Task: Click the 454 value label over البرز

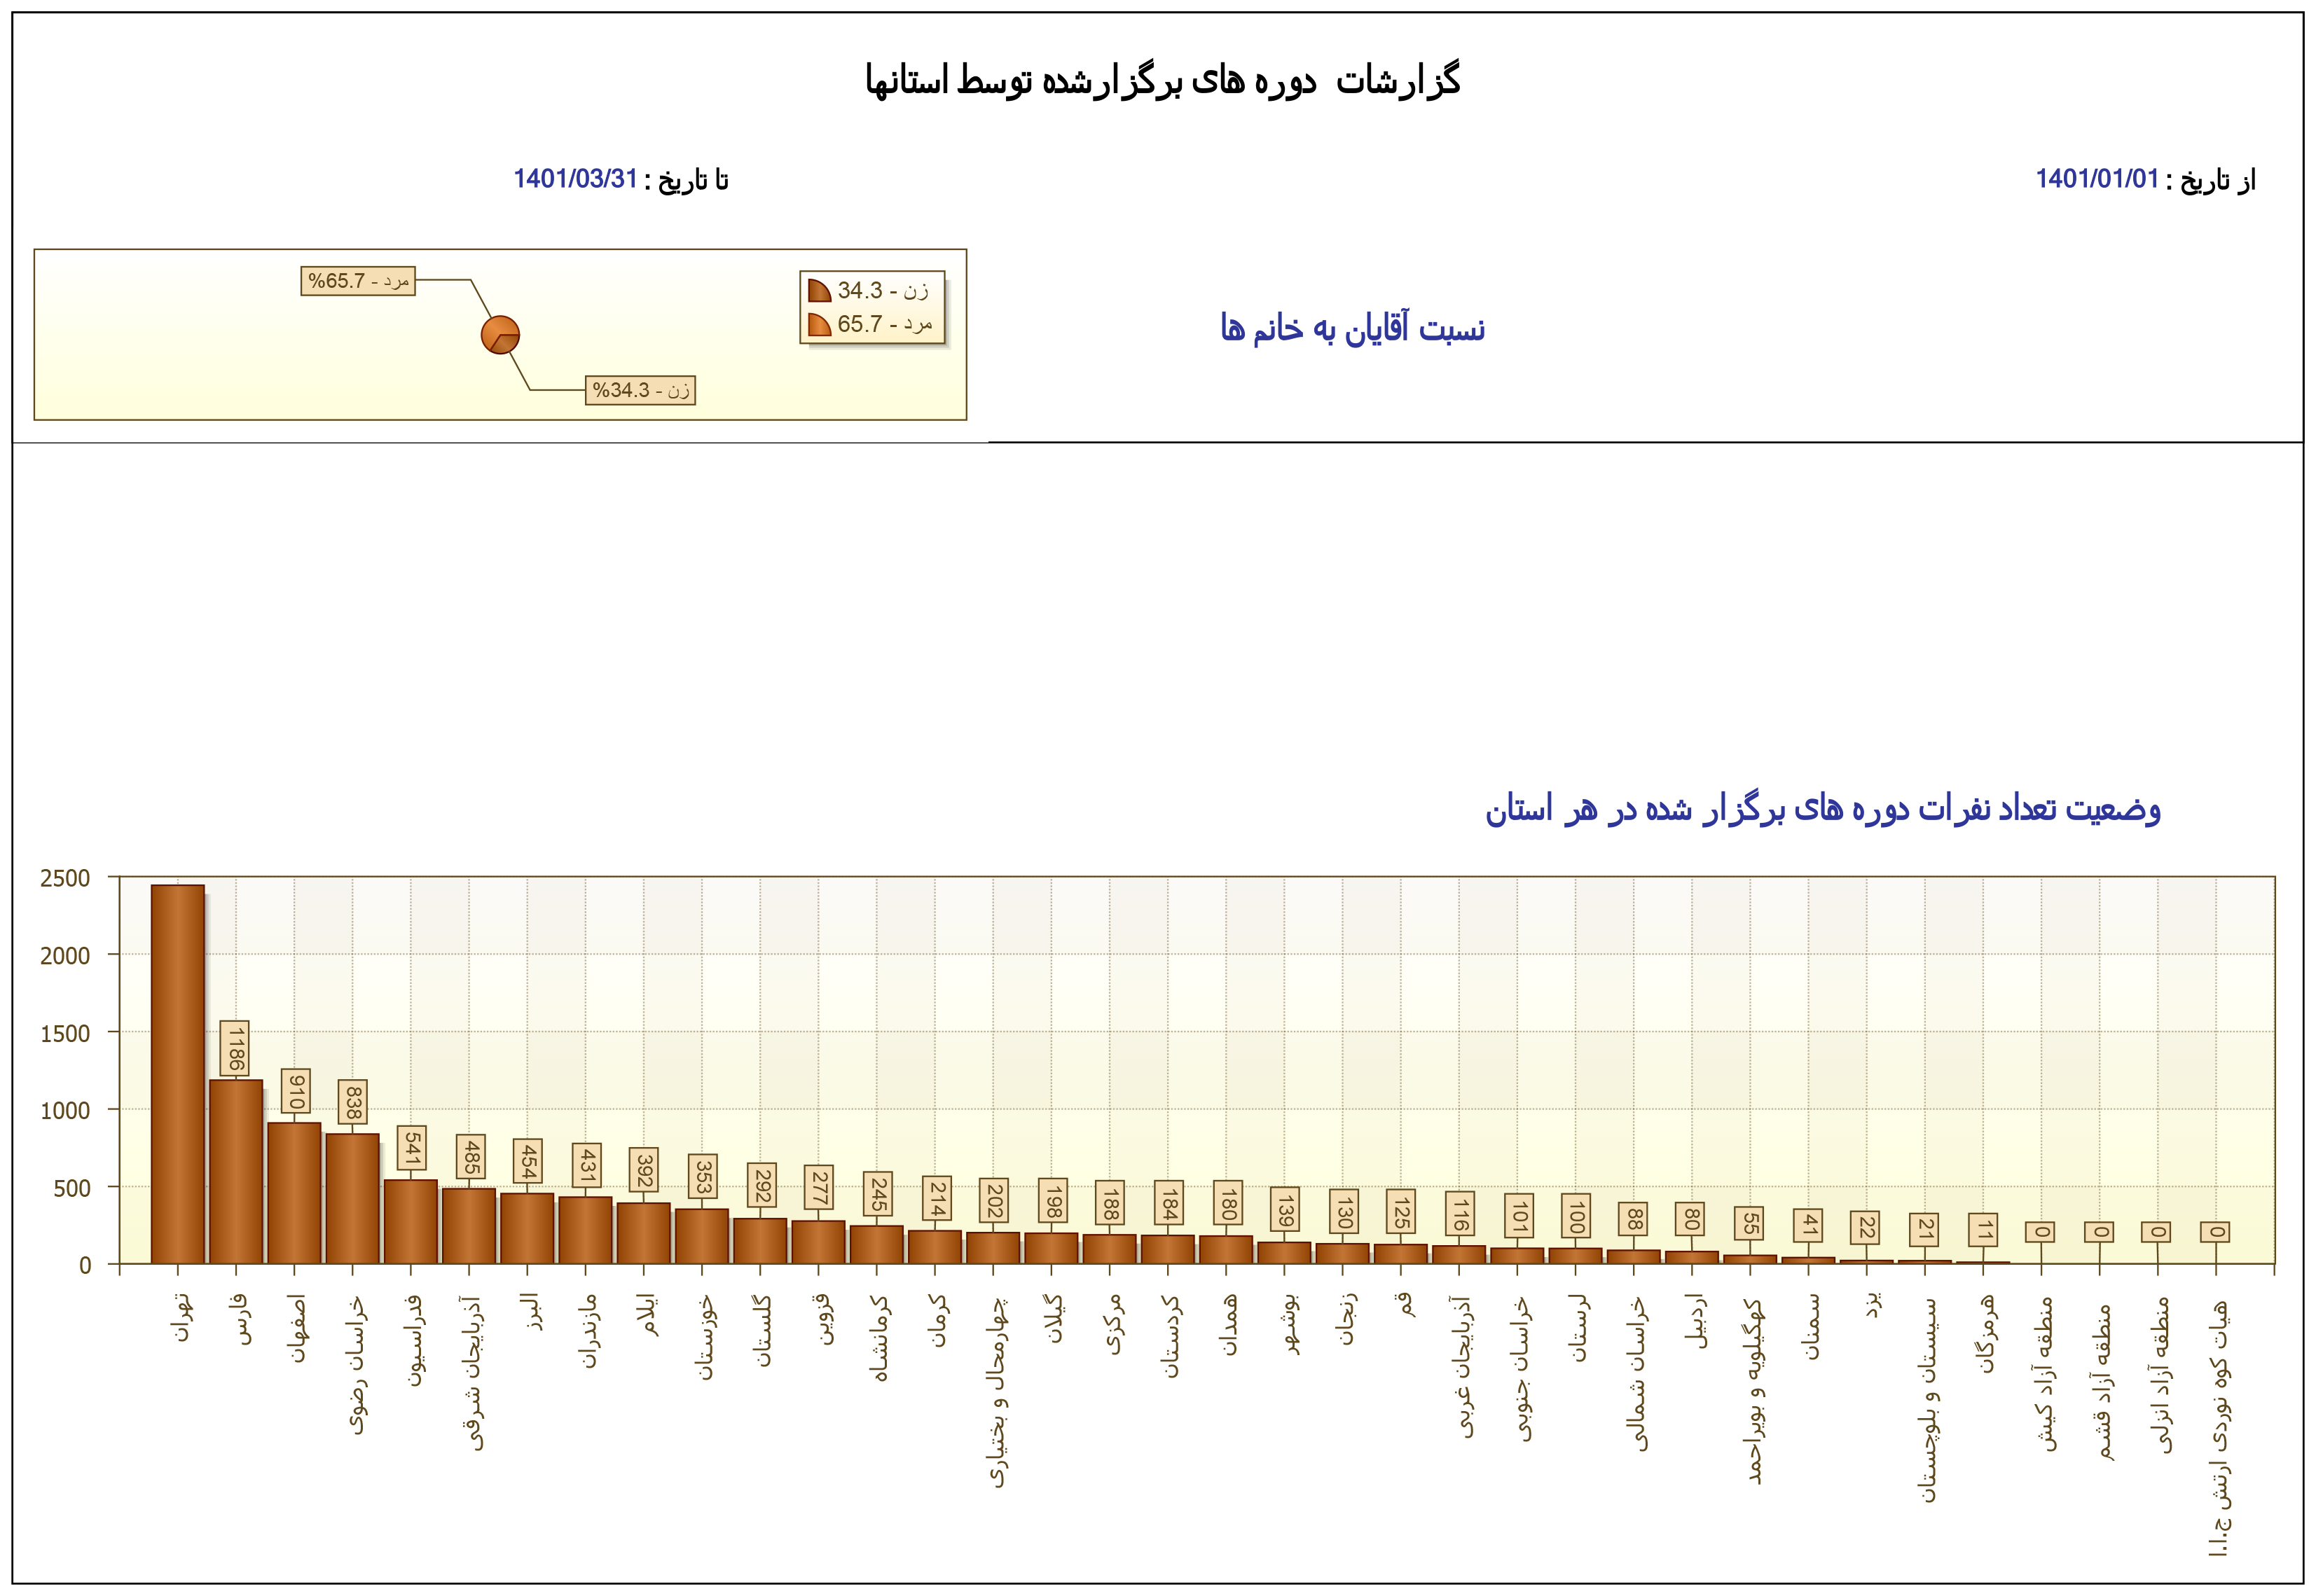Action: (528, 1161)
